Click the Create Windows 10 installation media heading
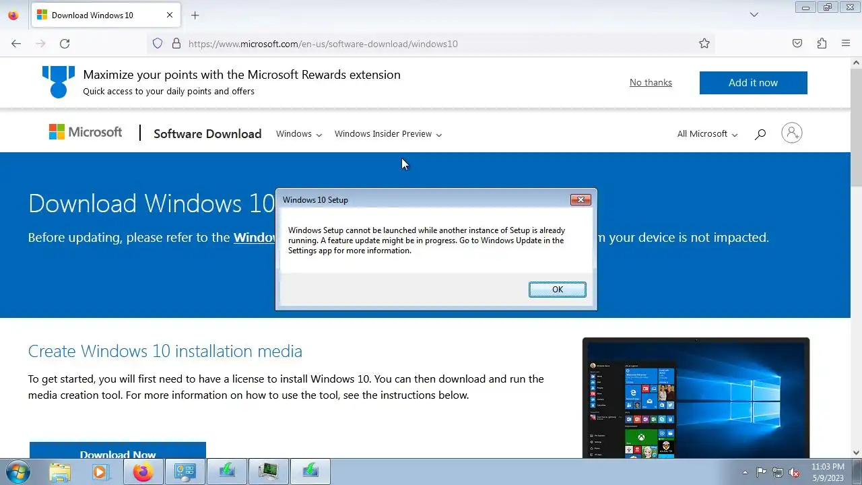 pyautogui.click(x=165, y=351)
